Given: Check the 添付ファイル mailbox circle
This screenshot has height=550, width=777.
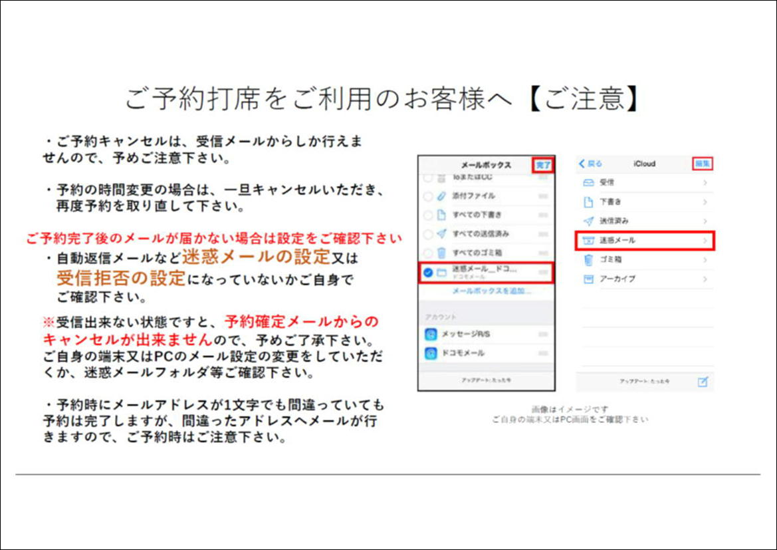Looking at the screenshot, I should tap(428, 196).
